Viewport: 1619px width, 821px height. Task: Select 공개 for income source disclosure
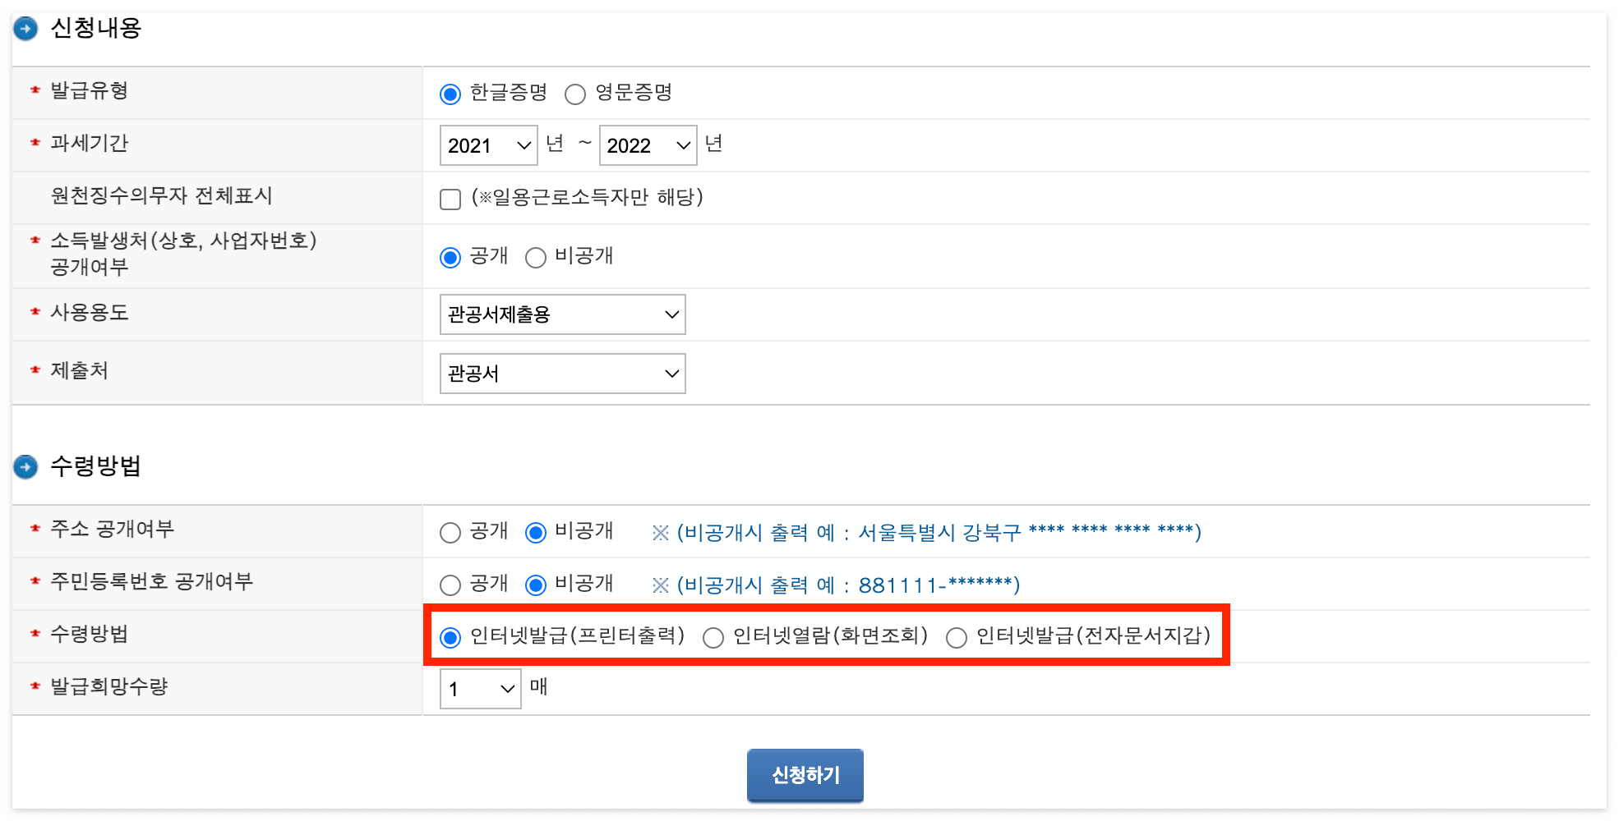point(450,257)
